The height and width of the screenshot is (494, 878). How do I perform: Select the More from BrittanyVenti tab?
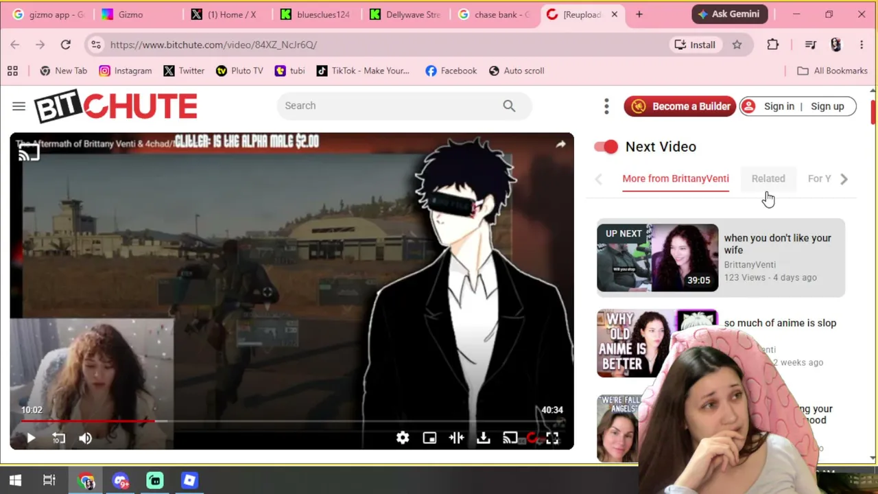point(676,178)
